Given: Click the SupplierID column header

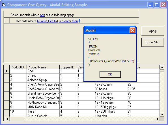Looking at the screenshot, I should point(68,67).
